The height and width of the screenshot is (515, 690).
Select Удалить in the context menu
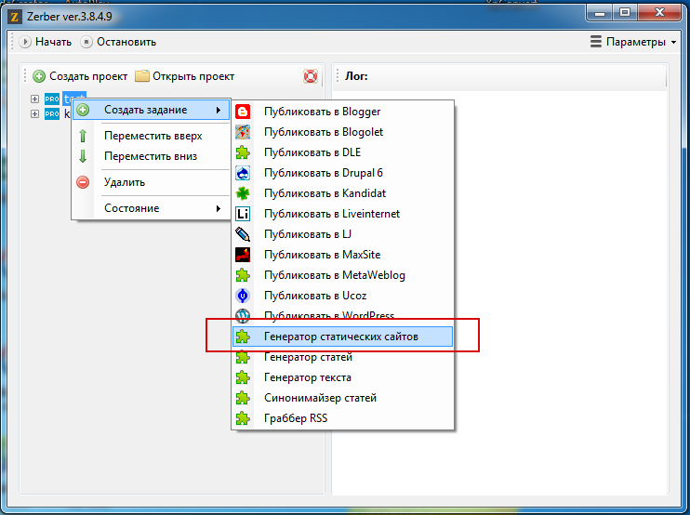click(x=152, y=182)
